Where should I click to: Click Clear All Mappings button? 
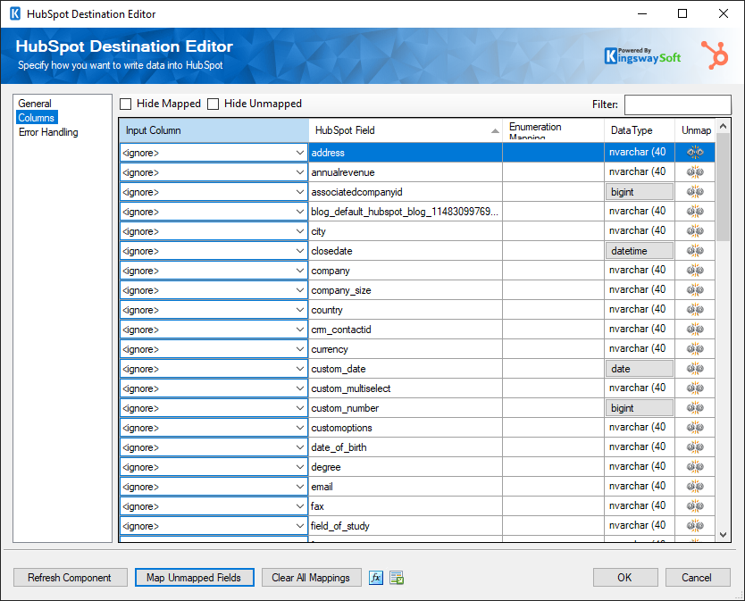pos(311,578)
